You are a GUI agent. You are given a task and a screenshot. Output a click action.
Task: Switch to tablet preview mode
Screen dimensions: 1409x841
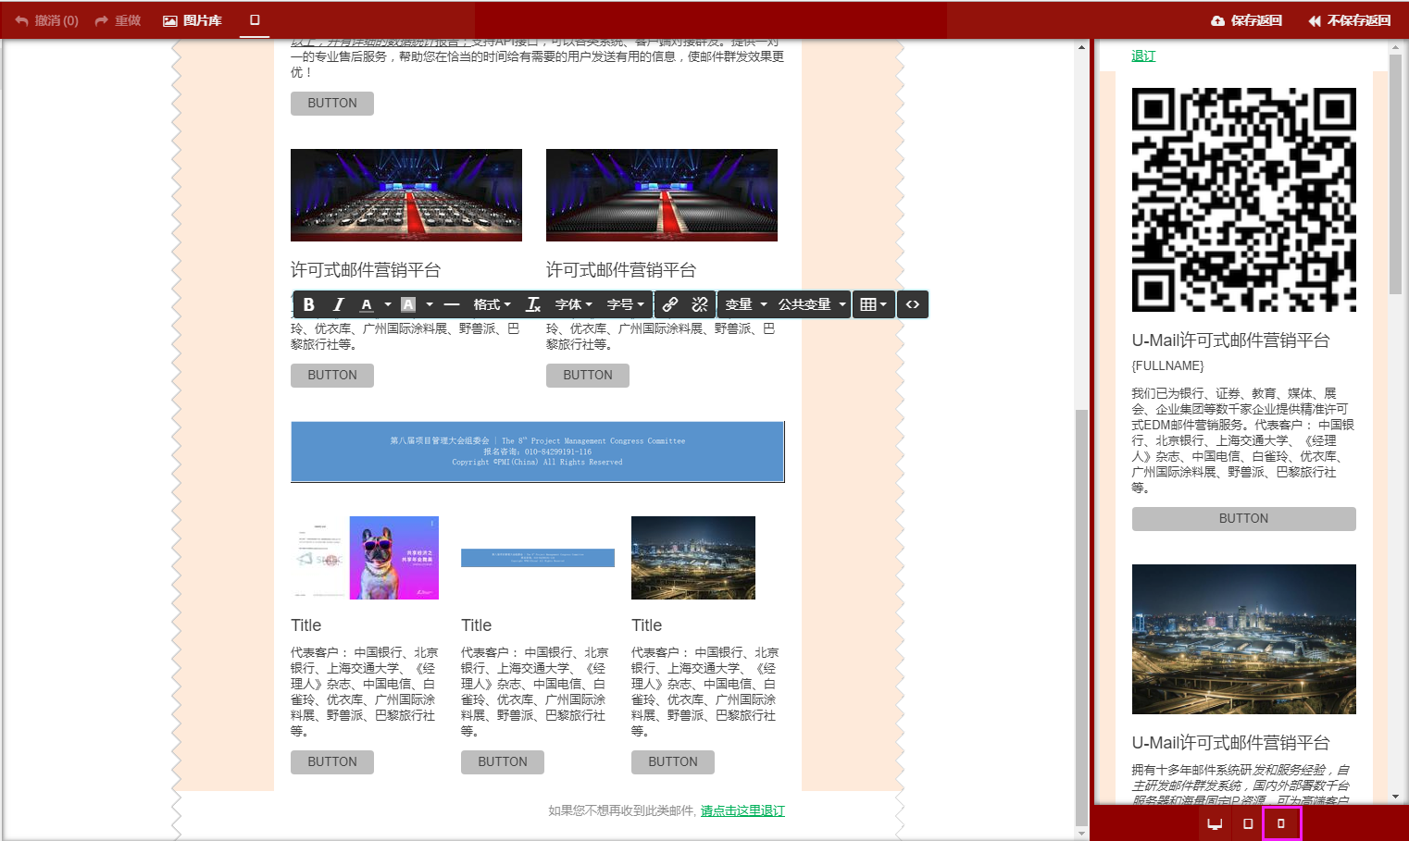click(1248, 823)
